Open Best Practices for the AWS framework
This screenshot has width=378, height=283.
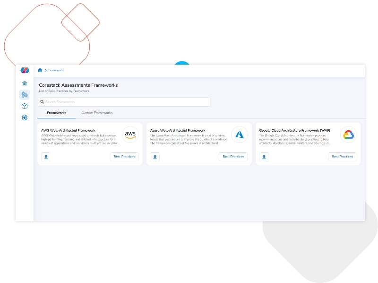(x=124, y=157)
